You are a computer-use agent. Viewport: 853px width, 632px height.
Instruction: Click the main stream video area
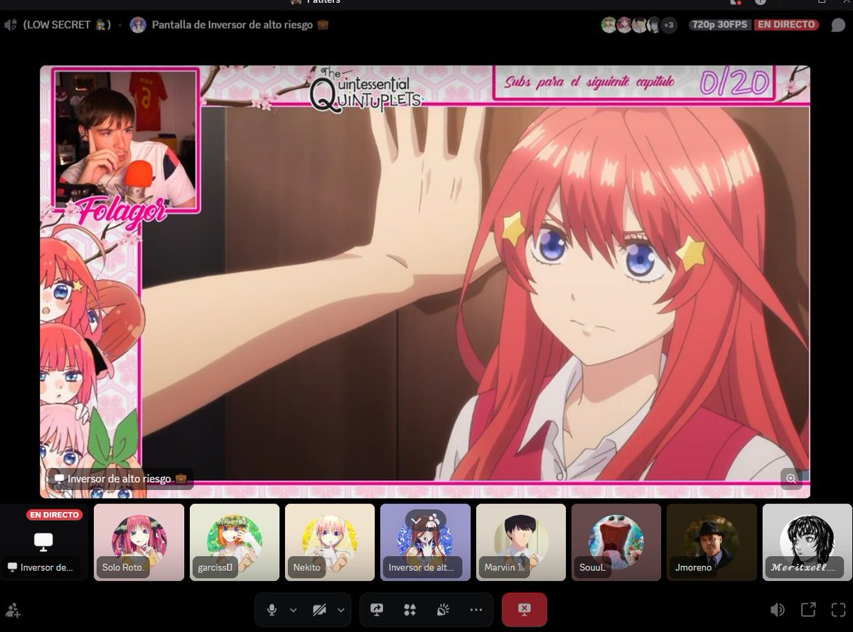pos(425,282)
